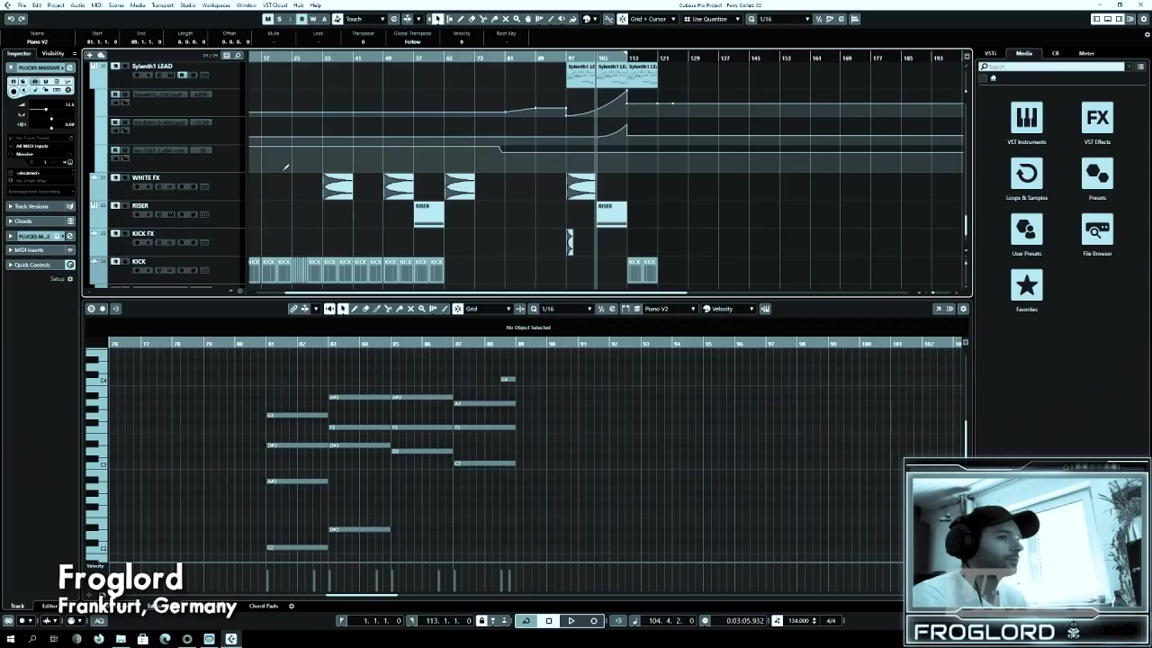Viewport: 1152px width, 648px height.
Task: Open the VST Cloud menu
Action: tap(274, 5)
